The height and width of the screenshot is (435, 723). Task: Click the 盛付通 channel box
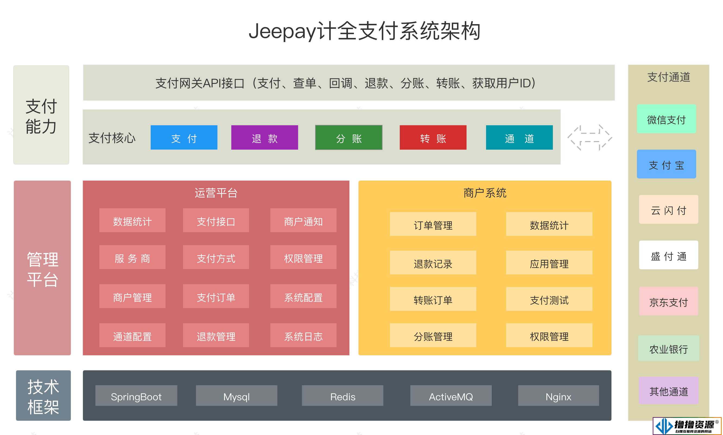point(669,255)
